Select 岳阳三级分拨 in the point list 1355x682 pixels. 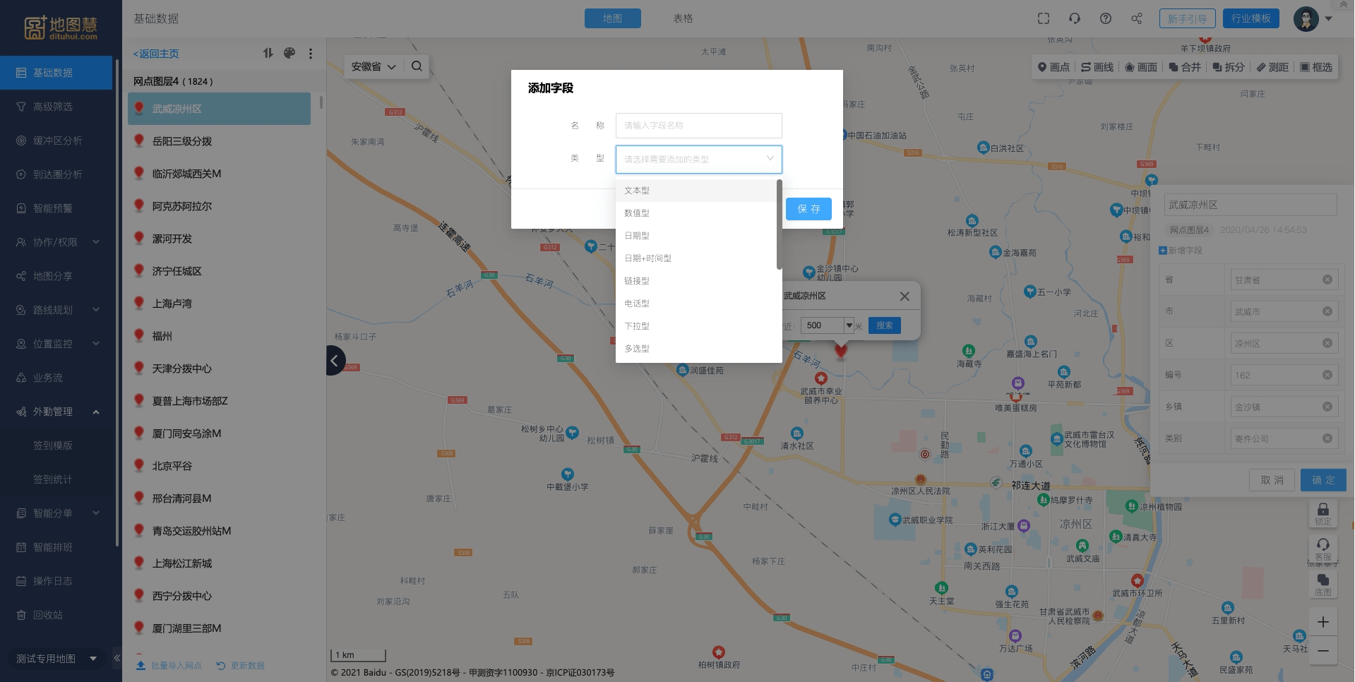219,141
